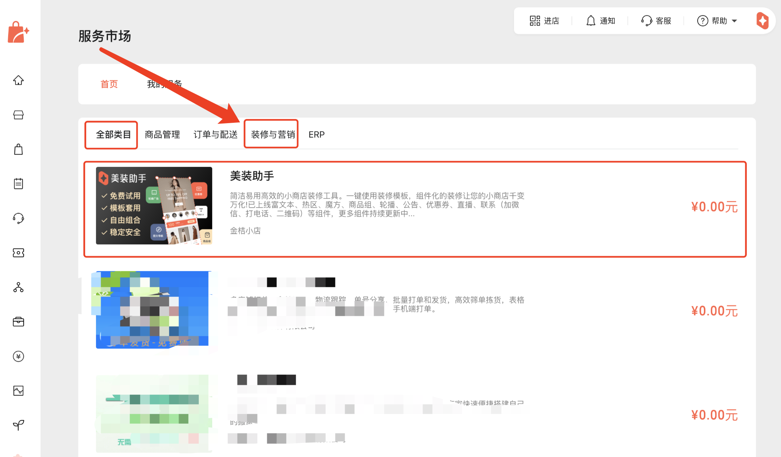Click the headset customer service sidebar icon
This screenshot has height=457, width=781.
[x=18, y=218]
